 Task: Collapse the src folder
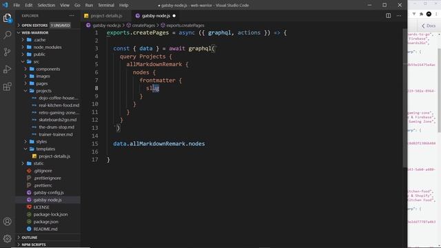click(x=48, y=61)
